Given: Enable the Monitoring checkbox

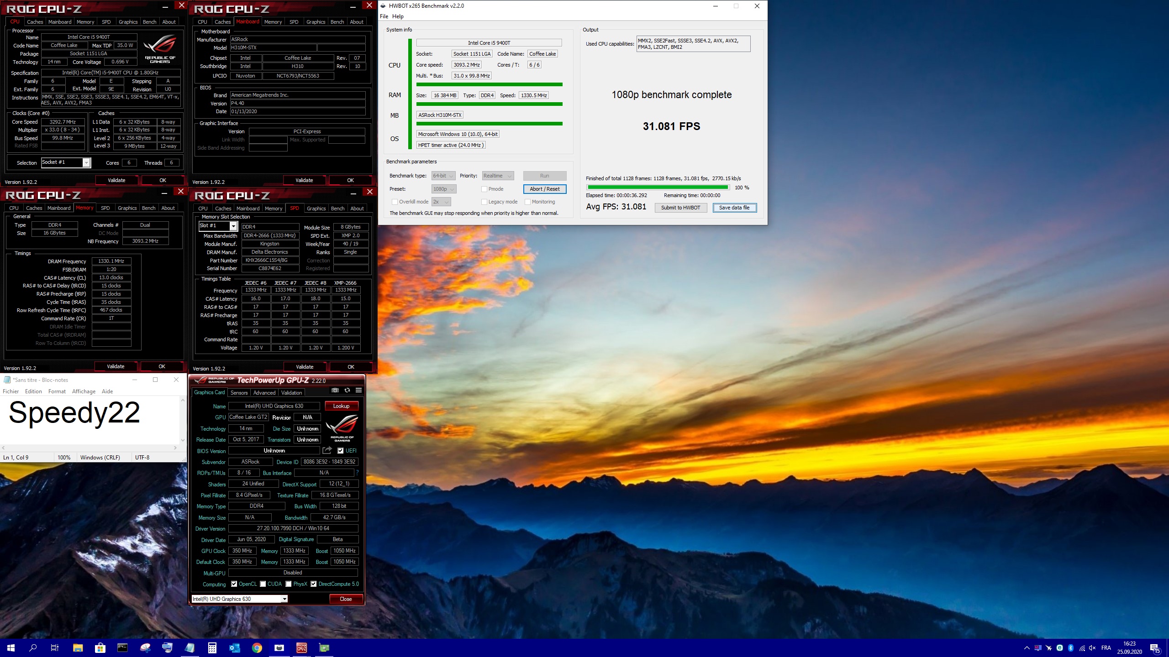Looking at the screenshot, I should 527,202.
